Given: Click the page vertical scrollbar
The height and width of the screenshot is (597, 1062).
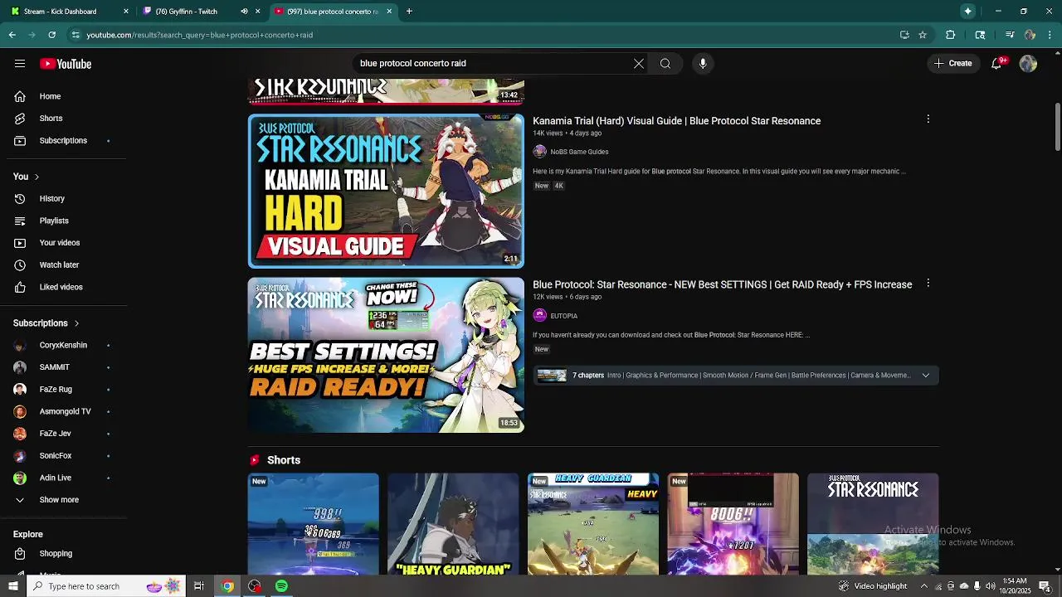Looking at the screenshot, I should coord(1057,128).
